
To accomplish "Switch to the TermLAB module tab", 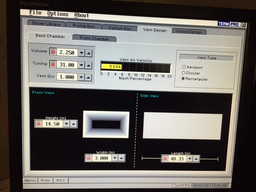I will pyautogui.click(x=219, y=185).
